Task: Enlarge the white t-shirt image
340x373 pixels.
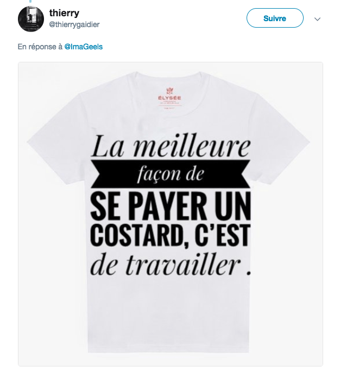Action: click(171, 214)
